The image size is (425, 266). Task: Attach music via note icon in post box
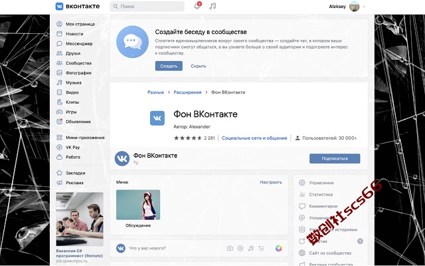pos(251,248)
